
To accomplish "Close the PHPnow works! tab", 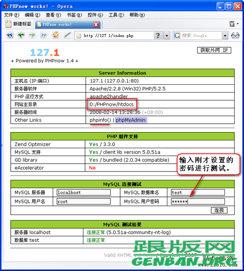I will (96, 24).
